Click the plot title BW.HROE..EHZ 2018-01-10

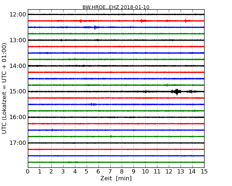pos(116,7)
